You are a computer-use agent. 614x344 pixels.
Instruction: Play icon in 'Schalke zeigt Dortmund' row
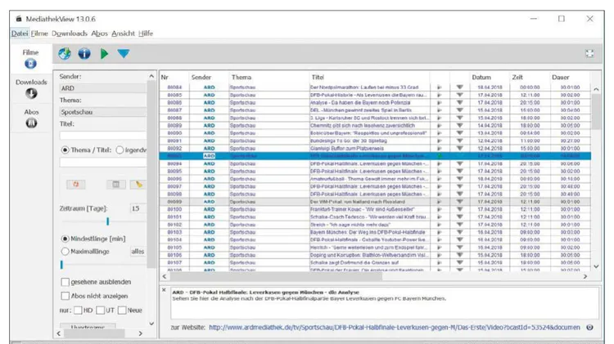[x=440, y=262]
